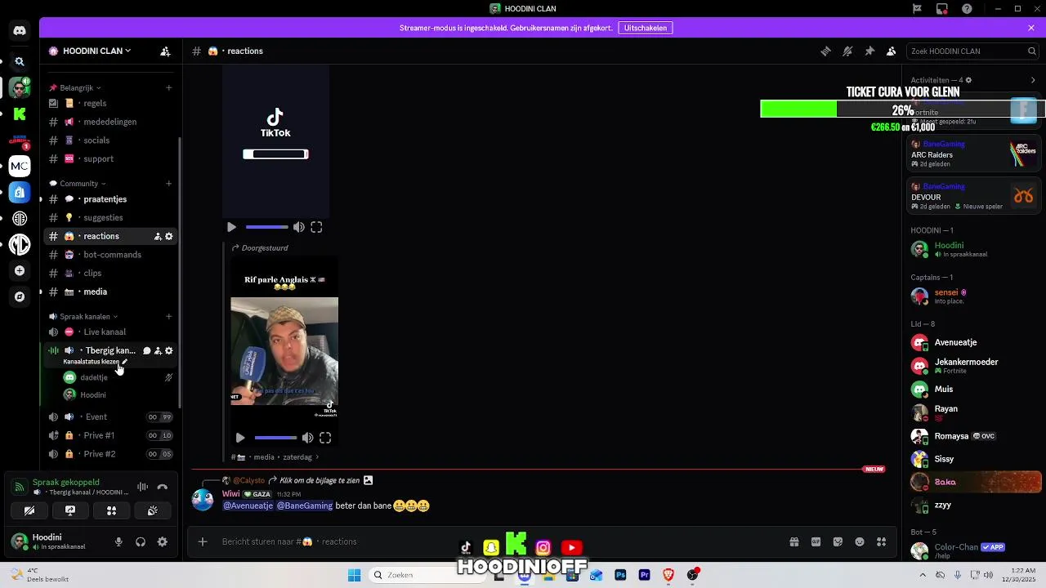Open the gift icon in message bar
Viewport: 1046px width, 588px height.
(x=793, y=541)
